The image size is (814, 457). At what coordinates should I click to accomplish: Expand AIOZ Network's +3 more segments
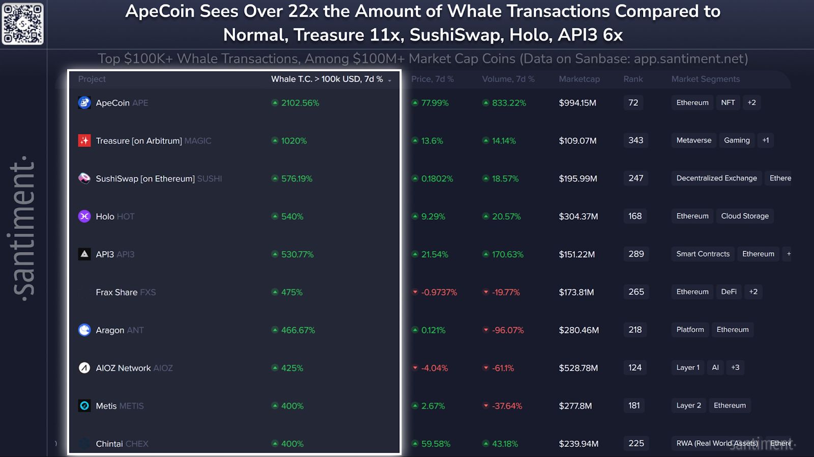[735, 368]
